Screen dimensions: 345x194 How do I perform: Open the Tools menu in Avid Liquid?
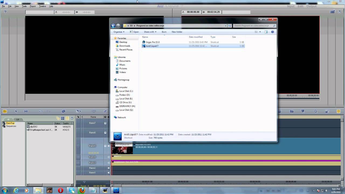coord(24,6)
